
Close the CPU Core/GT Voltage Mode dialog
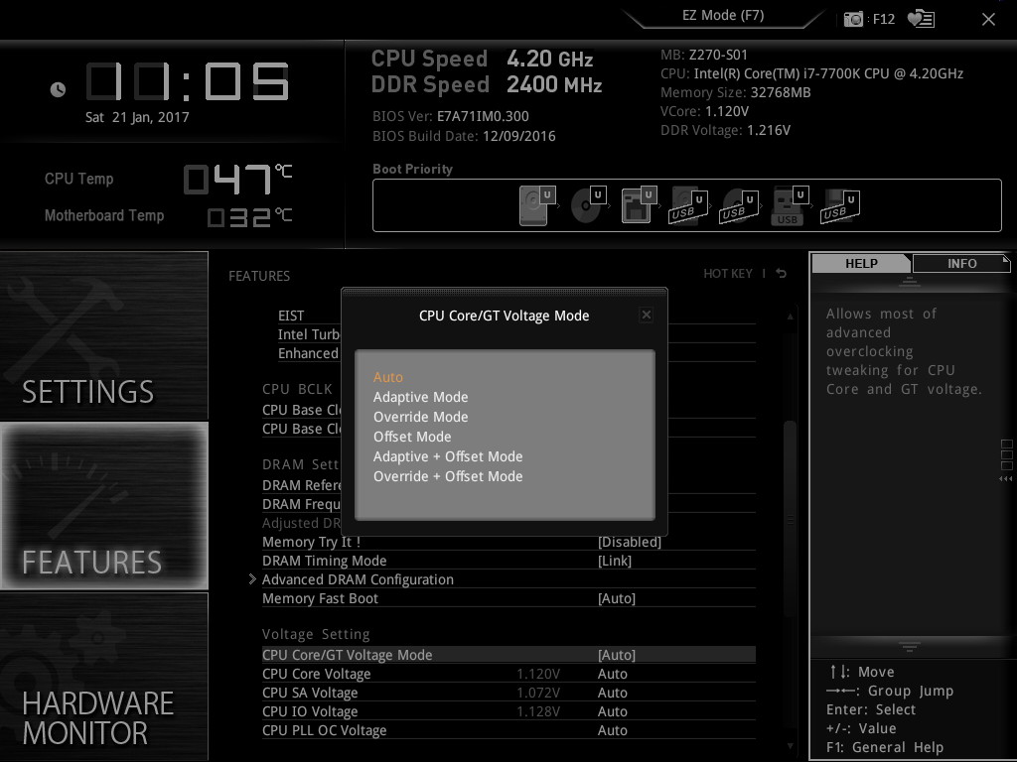[x=646, y=315]
